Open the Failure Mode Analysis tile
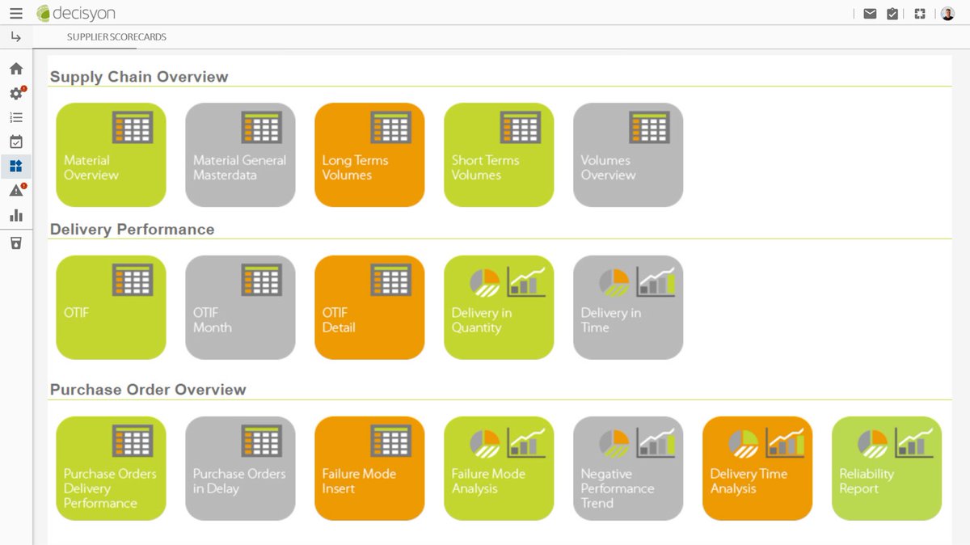This screenshot has height=545, width=970. pyautogui.click(x=499, y=467)
